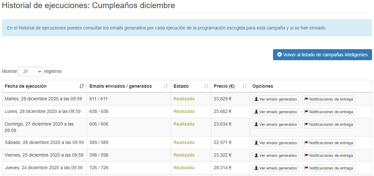
Task: Sort by Emails enviados / generados header
Action: (x=120, y=86)
